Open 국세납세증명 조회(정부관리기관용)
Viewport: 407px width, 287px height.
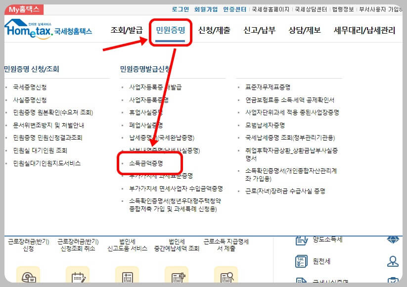coord(290,138)
